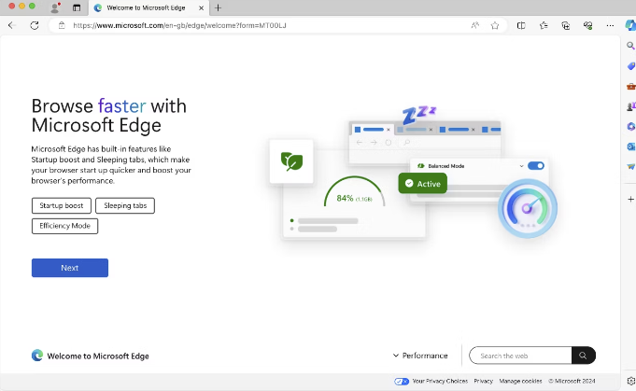Click the blue Next button
636x391 pixels.
pyautogui.click(x=70, y=268)
